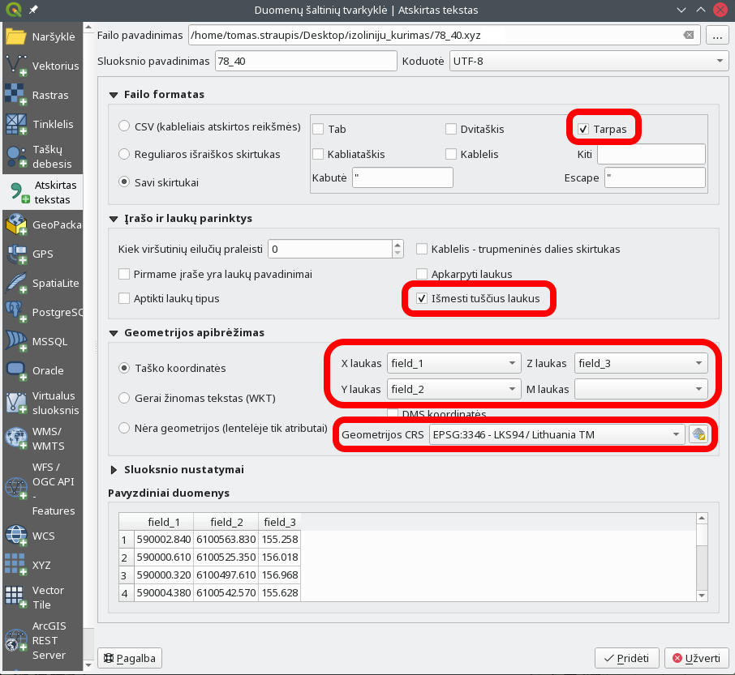The width and height of the screenshot is (735, 675).
Task: Choose the Tinklelis mesh icon
Action: tap(16, 124)
